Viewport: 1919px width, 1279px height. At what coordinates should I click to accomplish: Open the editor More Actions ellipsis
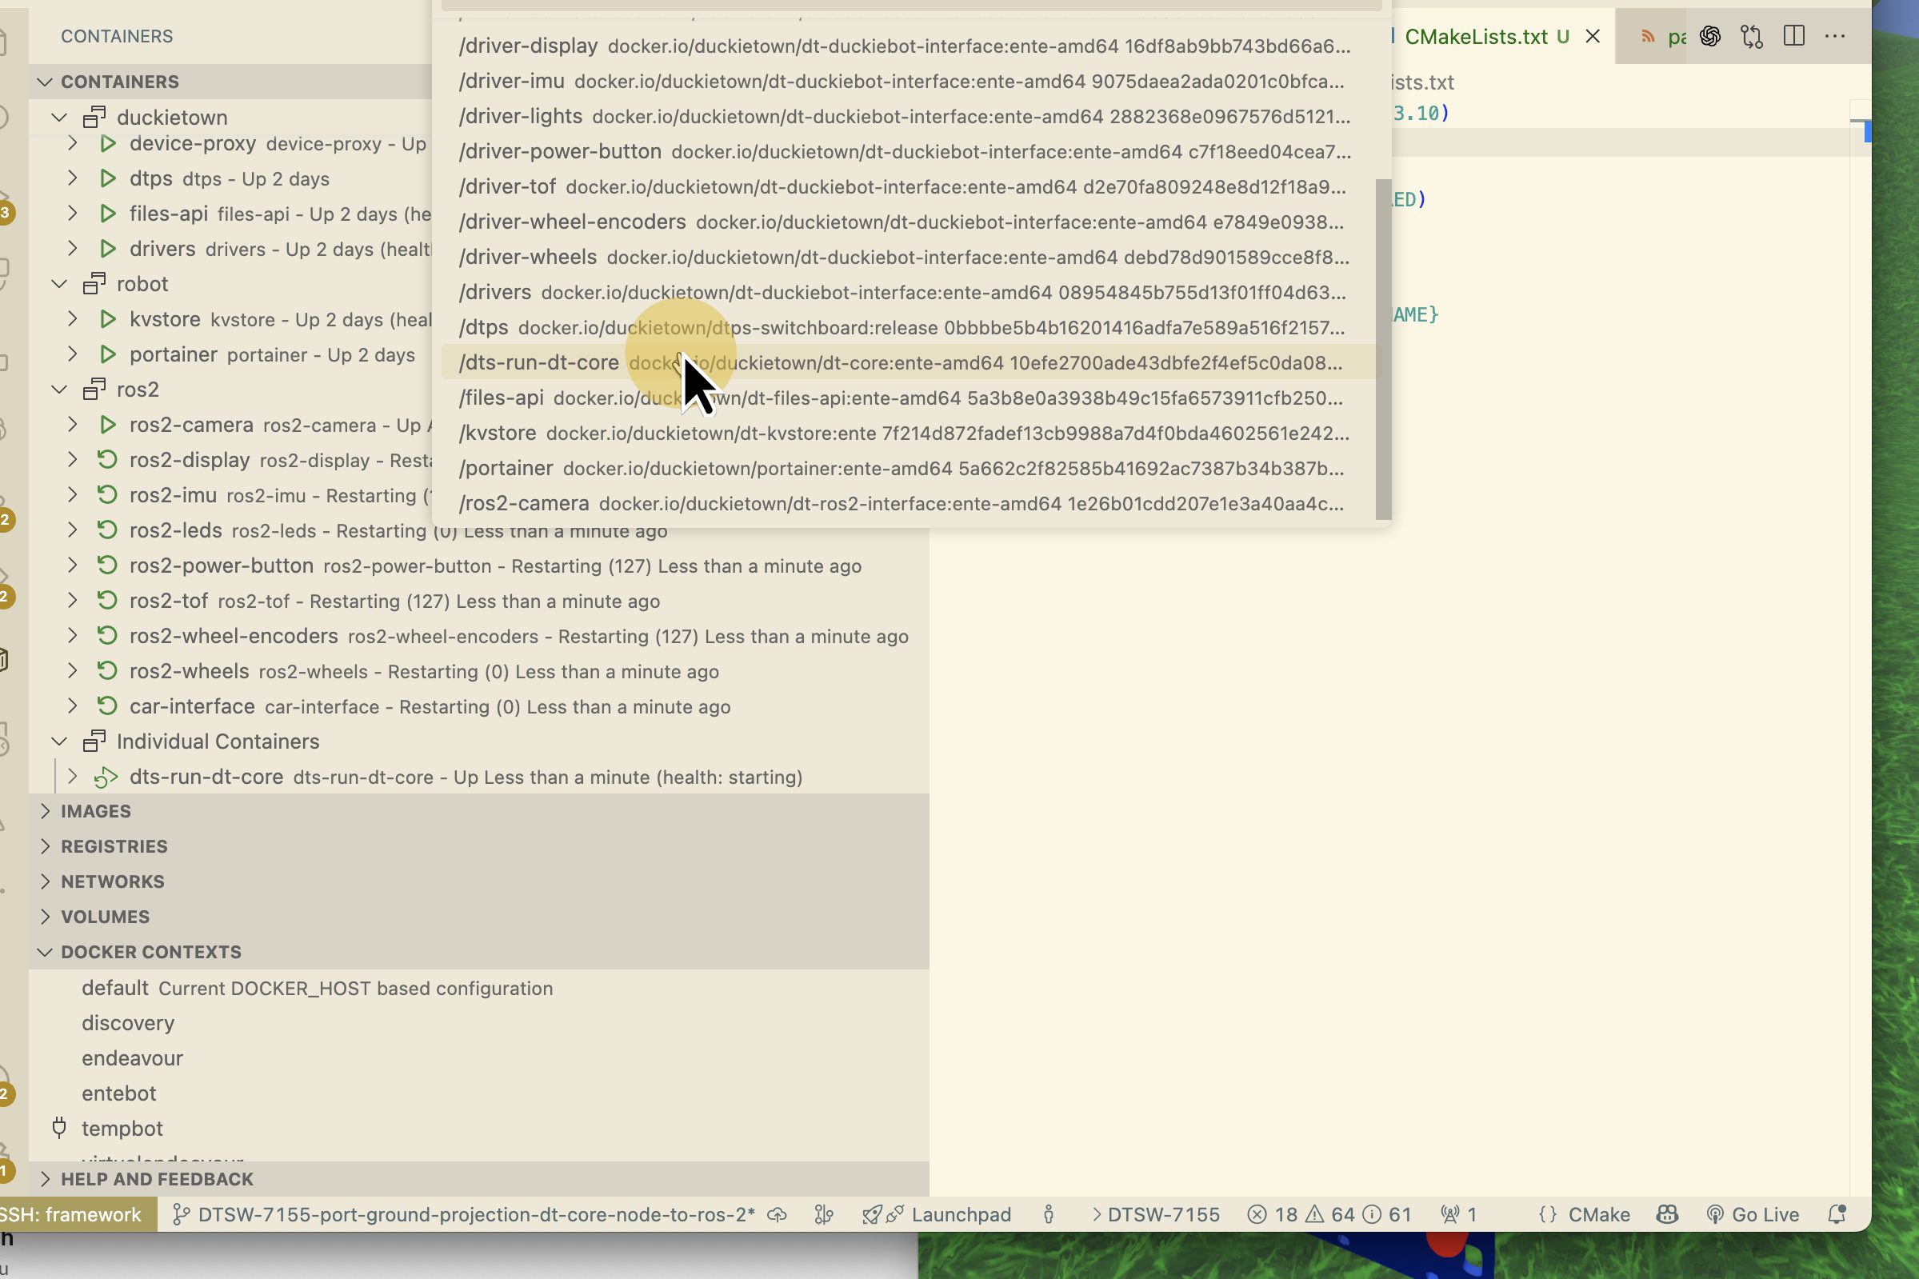tap(1835, 36)
